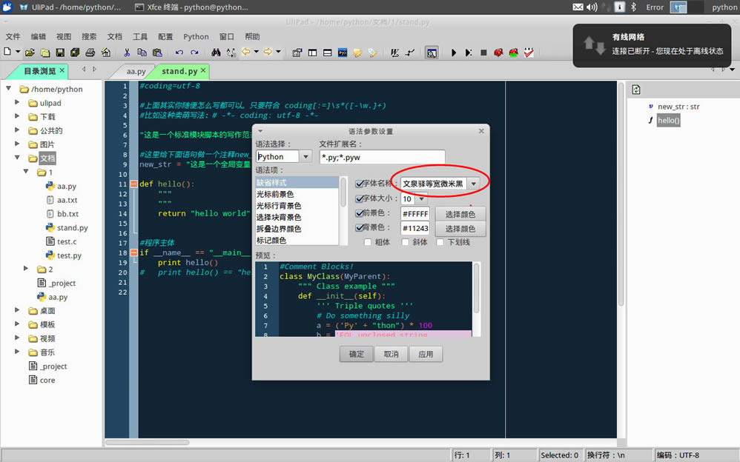
Task: Click the refresh icon in the outline panel
Action: point(636,90)
